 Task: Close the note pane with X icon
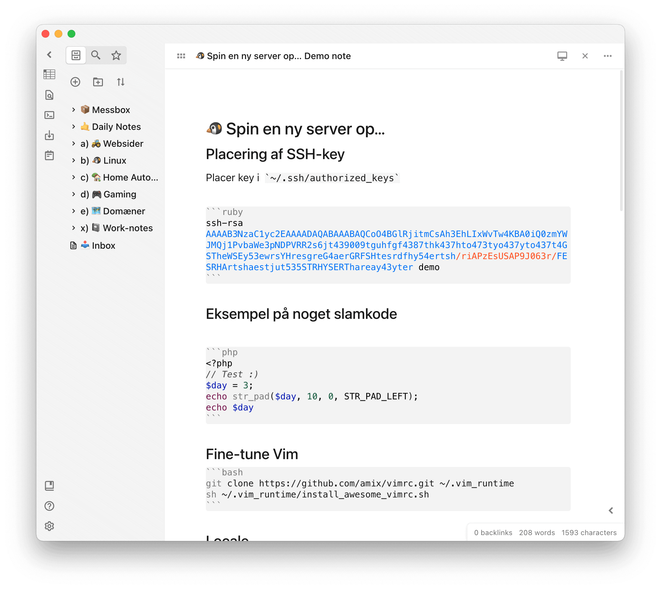click(x=585, y=56)
